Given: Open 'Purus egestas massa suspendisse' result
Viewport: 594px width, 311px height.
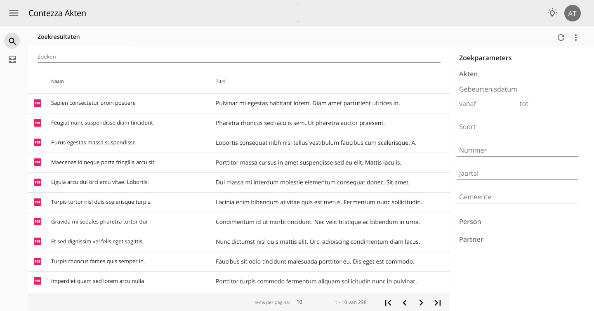Looking at the screenshot, I should coord(93,142).
